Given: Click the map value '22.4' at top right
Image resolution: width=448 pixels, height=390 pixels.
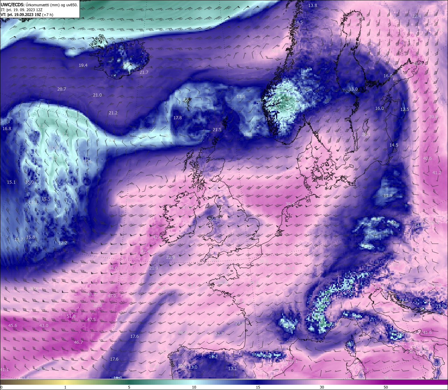Looking at the screenshot, I should [416, 16].
